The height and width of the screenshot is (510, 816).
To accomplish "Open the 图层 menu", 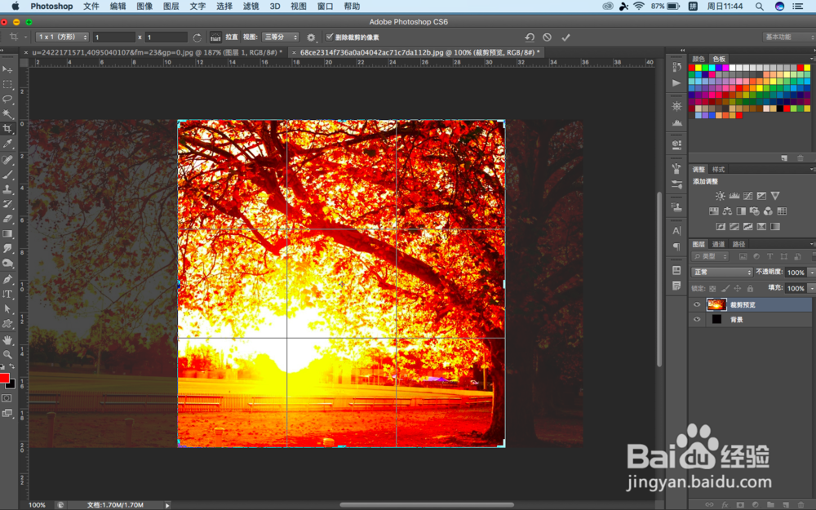I will coord(171,7).
